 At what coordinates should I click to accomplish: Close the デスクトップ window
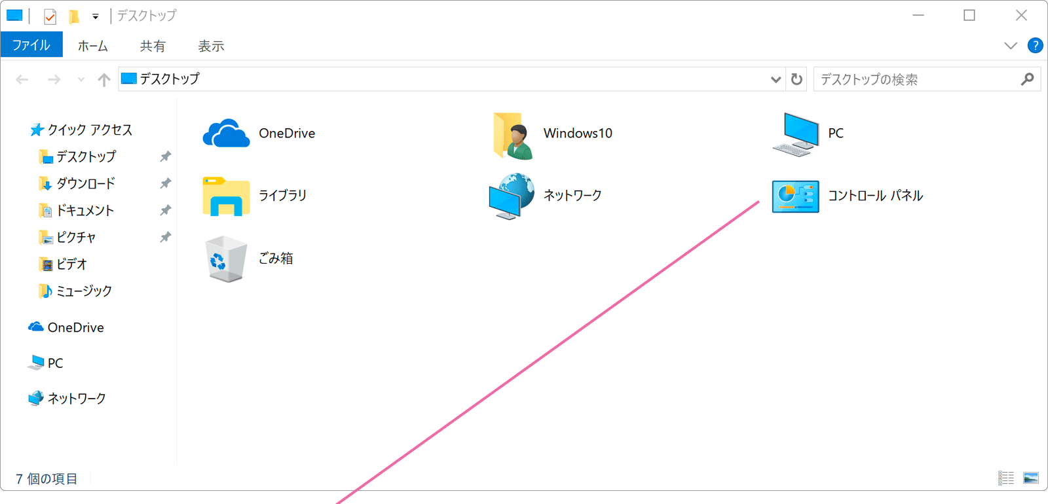1021,15
